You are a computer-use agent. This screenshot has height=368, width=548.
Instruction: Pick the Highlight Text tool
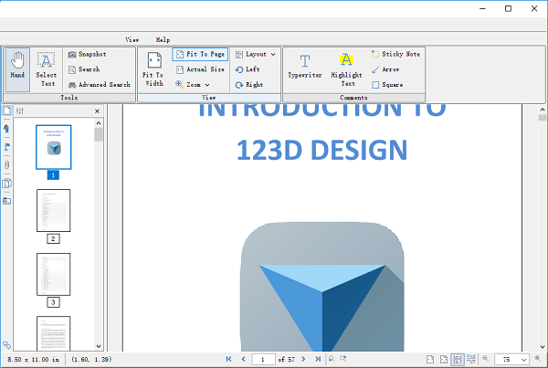(x=346, y=69)
